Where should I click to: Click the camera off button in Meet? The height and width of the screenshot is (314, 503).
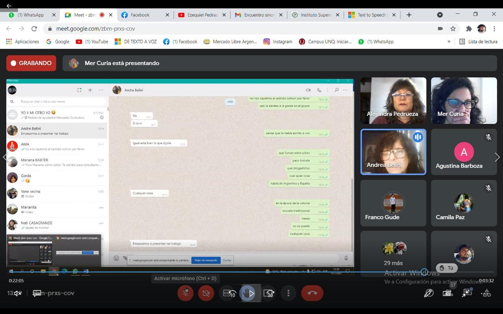[206, 293]
